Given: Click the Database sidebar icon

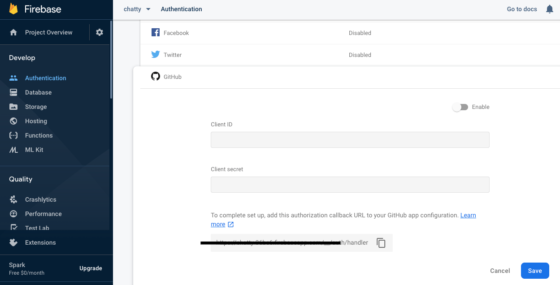Looking at the screenshot, I should click(13, 92).
